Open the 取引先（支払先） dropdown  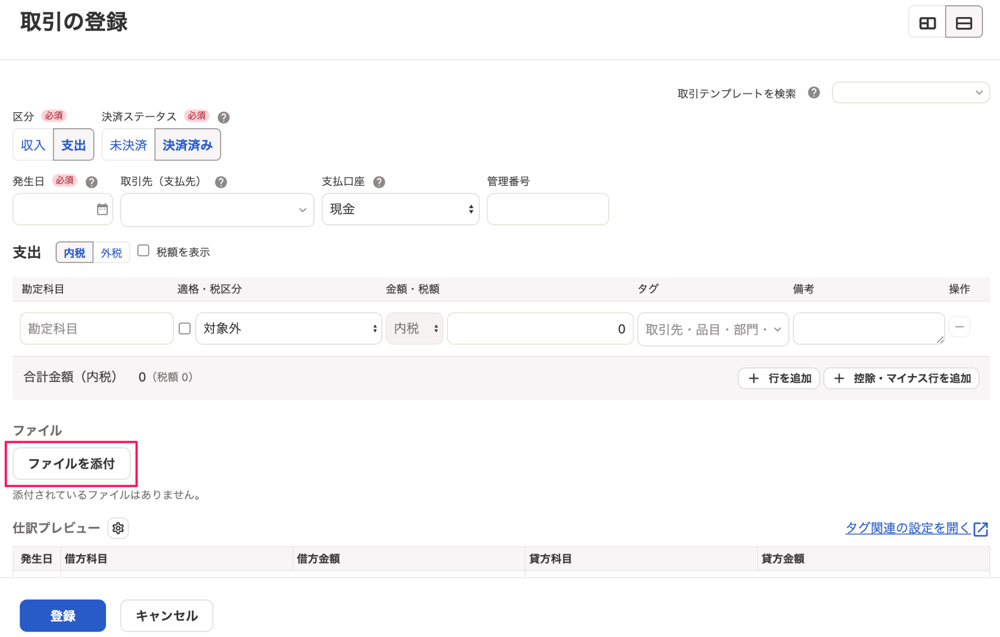coord(217,210)
